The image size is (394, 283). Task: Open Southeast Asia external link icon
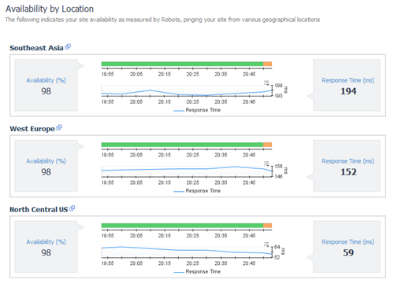pyautogui.click(x=68, y=47)
